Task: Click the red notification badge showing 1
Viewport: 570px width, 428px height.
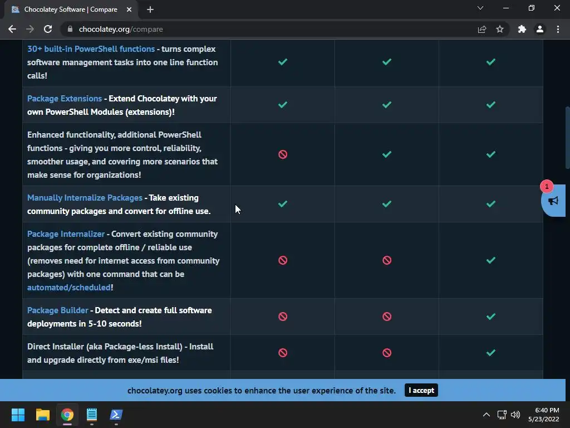Action: [547, 186]
